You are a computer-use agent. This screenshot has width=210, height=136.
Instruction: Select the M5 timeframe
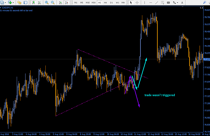click(82, 3)
